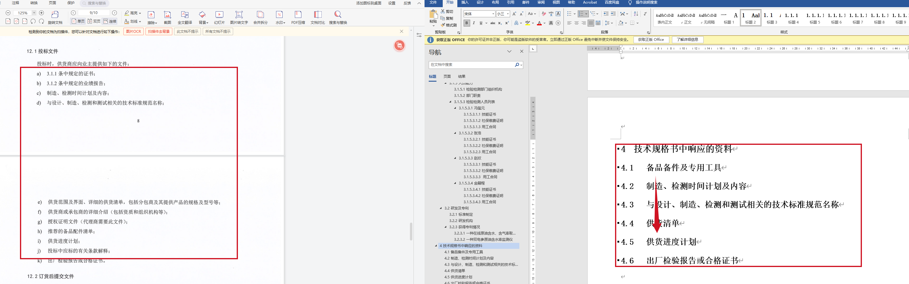Open the 125% zoom level dropdown
The height and width of the screenshot is (284, 909).
(34, 13)
